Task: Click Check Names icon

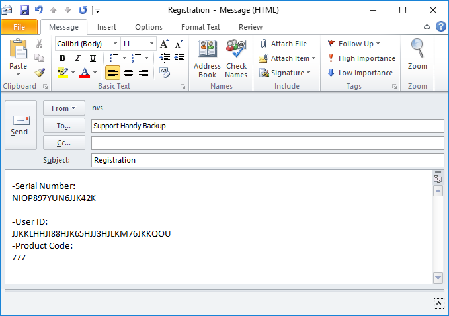Action: pyautogui.click(x=236, y=58)
